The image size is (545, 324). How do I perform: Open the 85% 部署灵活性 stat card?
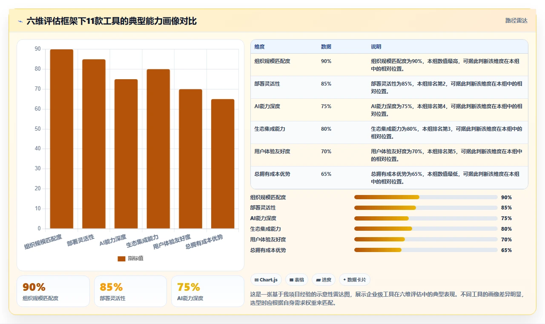point(130,291)
